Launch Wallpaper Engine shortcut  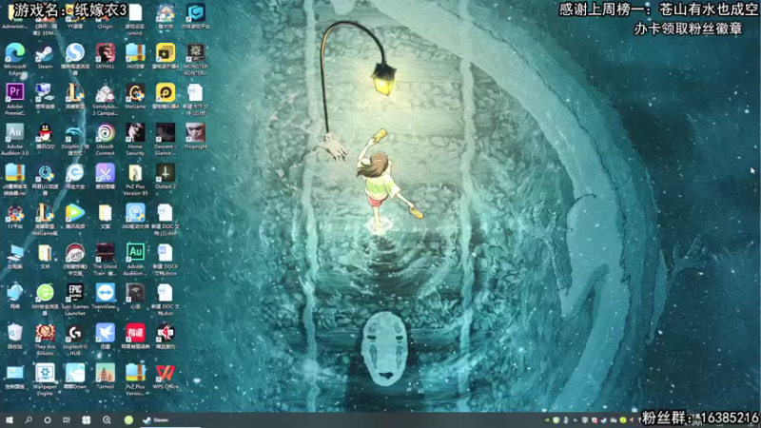[x=45, y=379]
